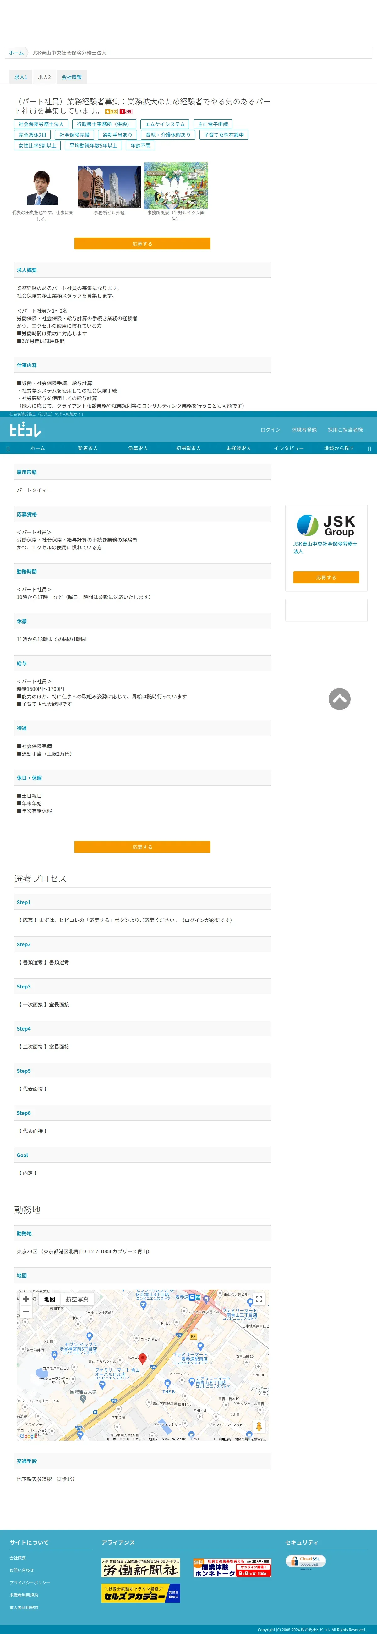
Task: Toggle fullscreen view on the map
Action: click(259, 1299)
